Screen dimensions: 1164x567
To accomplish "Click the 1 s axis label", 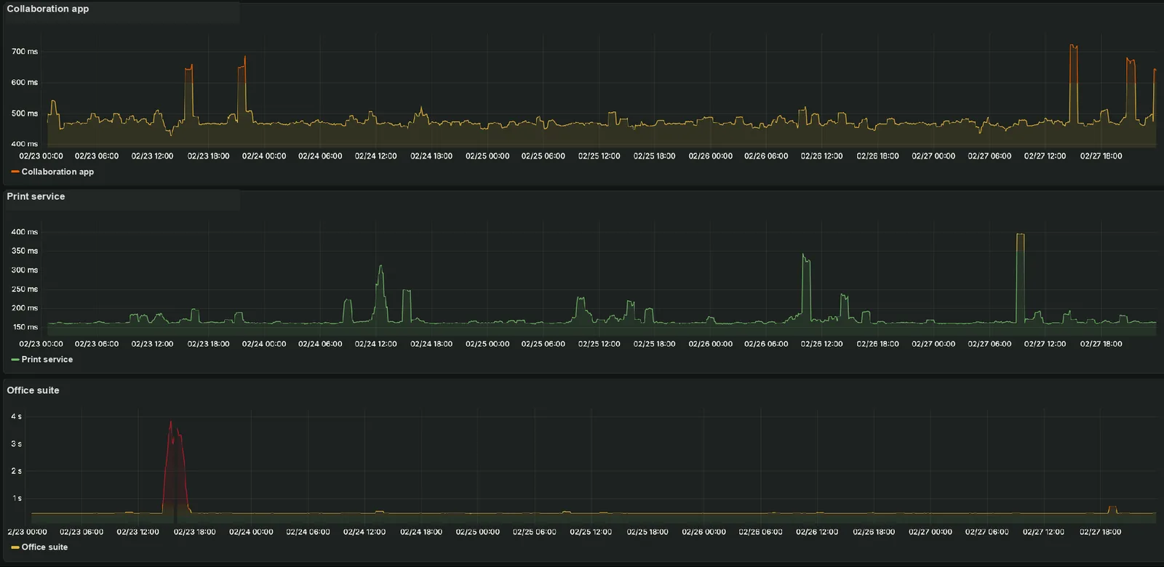I will point(16,499).
